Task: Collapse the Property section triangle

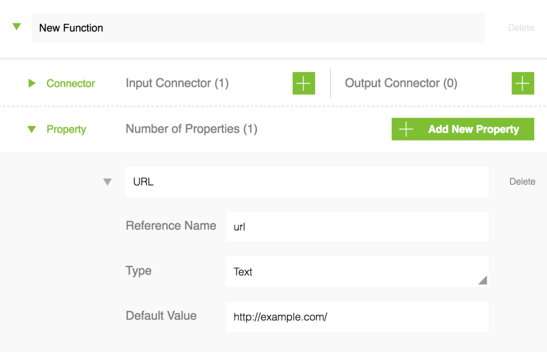Action: pyautogui.click(x=32, y=129)
